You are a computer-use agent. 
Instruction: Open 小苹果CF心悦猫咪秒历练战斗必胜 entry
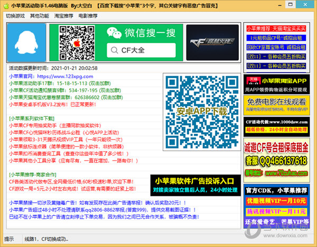coord(64,133)
